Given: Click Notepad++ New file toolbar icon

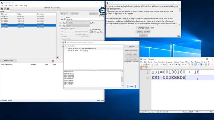Looking at the screenshot, I should point(141,65).
